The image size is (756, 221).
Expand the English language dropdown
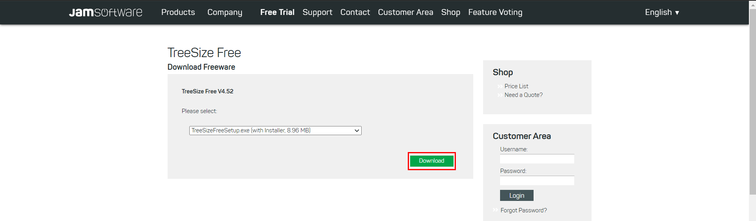[x=662, y=12]
